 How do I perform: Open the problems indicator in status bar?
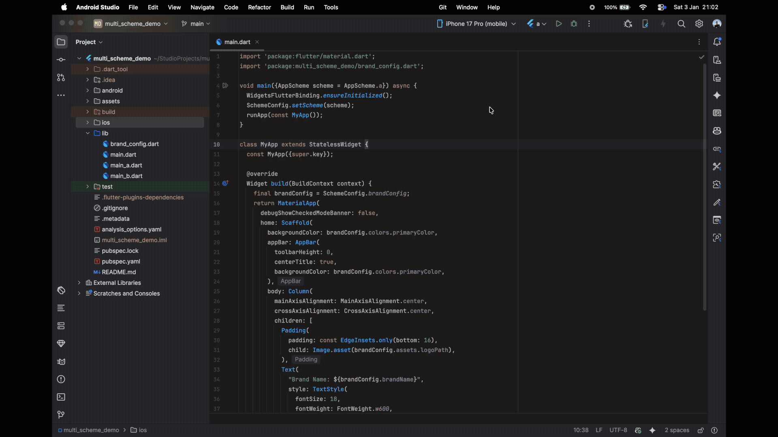(714, 430)
